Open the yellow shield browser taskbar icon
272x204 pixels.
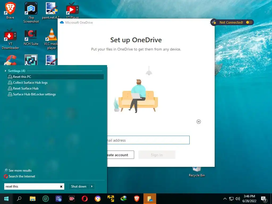[98, 199]
